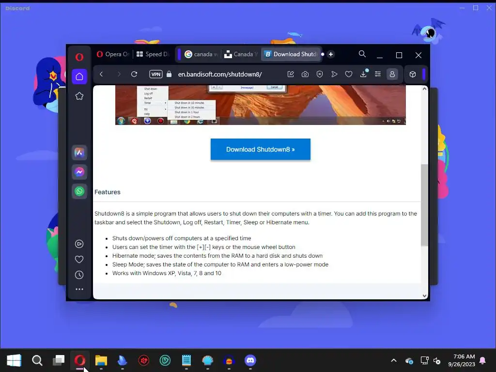This screenshot has width=496, height=372.
Task: Switch to the Opera On tab
Action: tap(113, 54)
